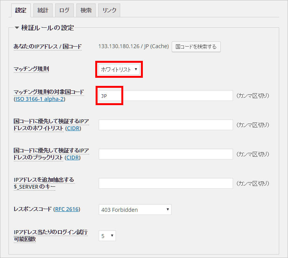
Task: Click the マッチング規則の対象国コード label
Action: point(49,92)
